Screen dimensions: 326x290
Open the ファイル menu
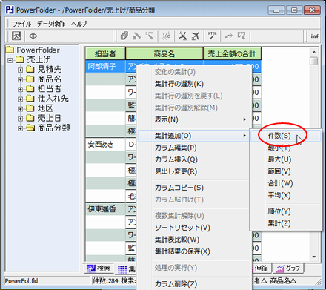(x=21, y=24)
